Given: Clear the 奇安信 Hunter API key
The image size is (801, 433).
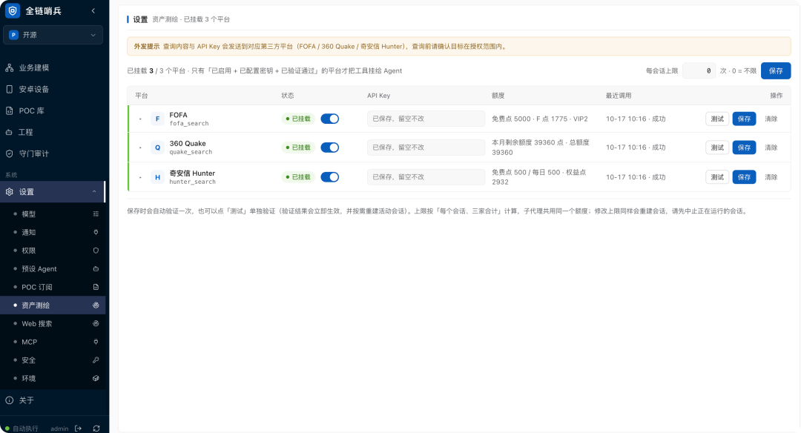Looking at the screenshot, I should [771, 177].
